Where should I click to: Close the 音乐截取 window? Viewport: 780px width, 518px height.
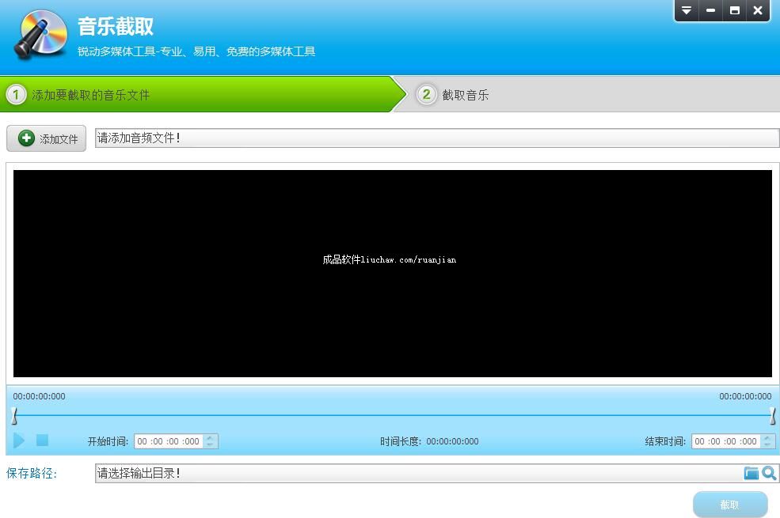tap(758, 10)
